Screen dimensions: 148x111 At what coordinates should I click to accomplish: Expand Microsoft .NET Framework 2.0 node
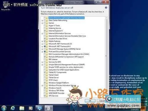[x=42, y=44]
